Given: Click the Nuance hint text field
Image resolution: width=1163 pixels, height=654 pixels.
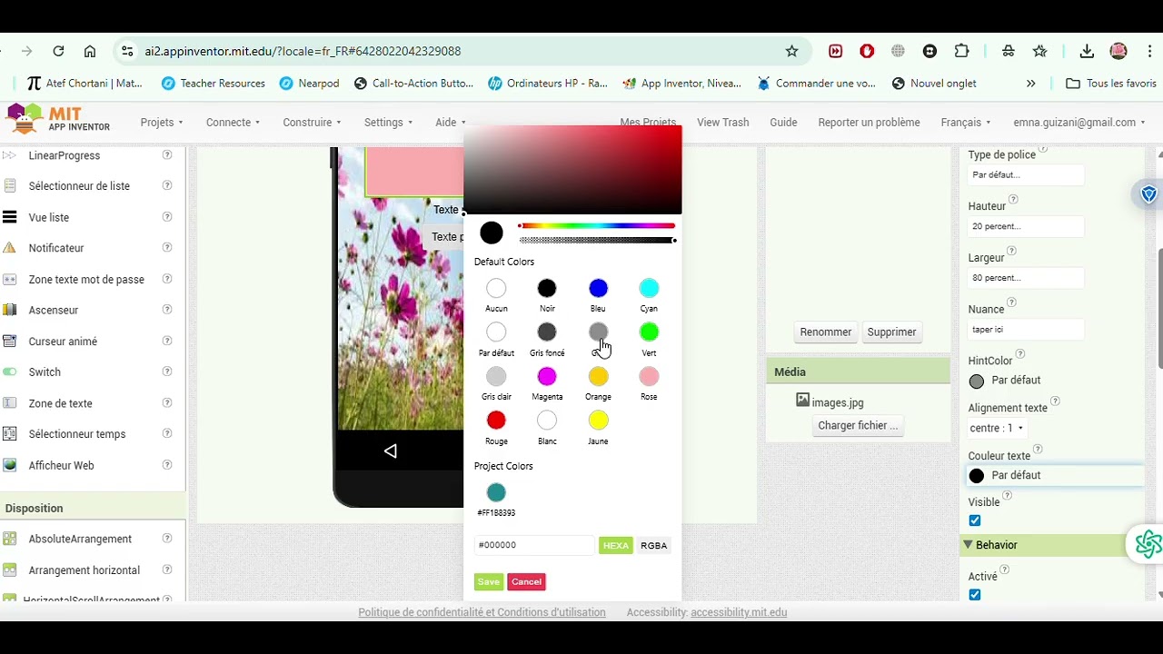Looking at the screenshot, I should pos(1026,330).
